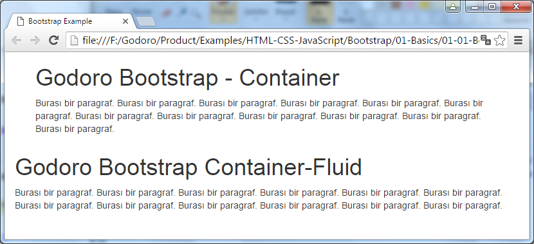Go forward with the forward arrow

coord(35,41)
